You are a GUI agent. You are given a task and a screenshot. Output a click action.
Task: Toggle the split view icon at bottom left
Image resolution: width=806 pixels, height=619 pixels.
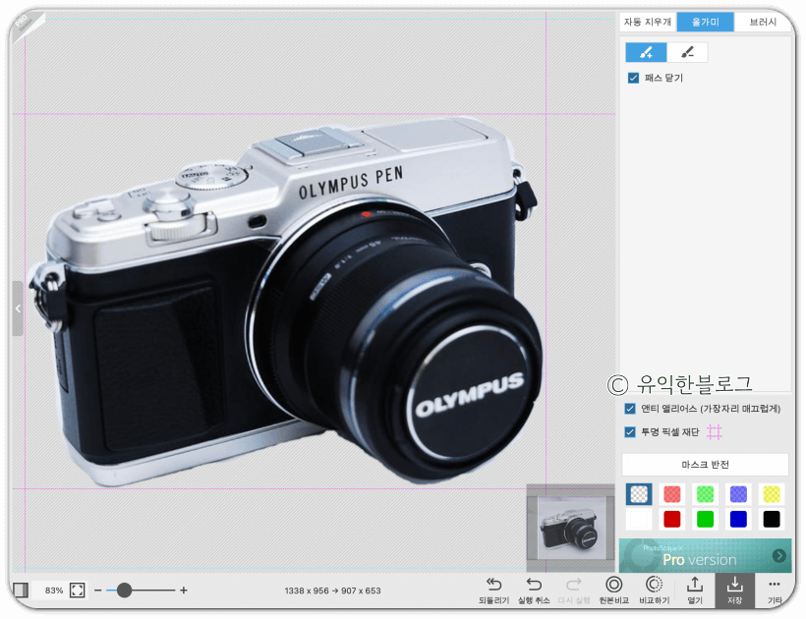20,590
